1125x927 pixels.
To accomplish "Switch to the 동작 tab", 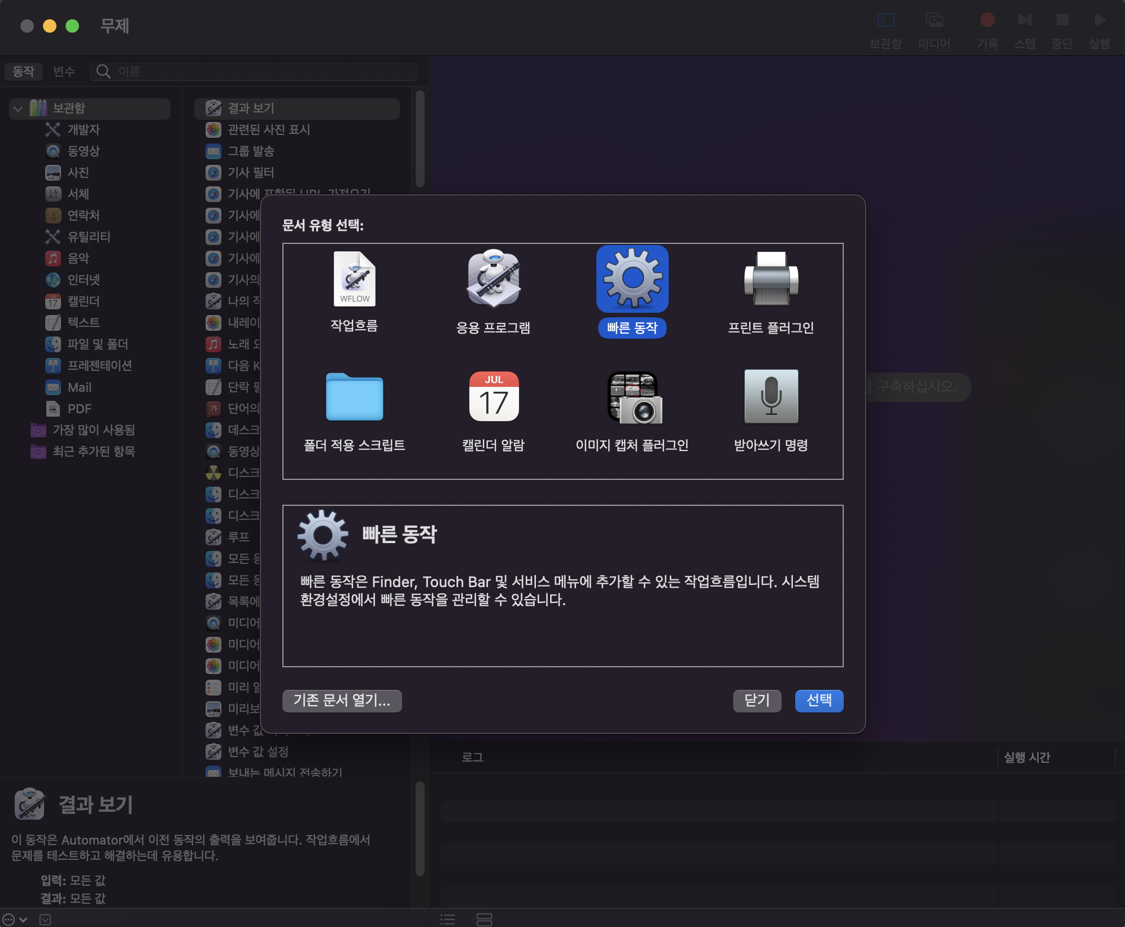I will (x=24, y=72).
